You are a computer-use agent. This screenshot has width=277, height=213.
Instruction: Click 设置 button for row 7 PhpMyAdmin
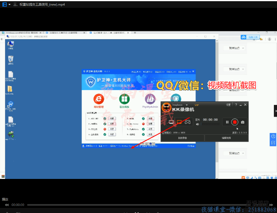point(150,129)
